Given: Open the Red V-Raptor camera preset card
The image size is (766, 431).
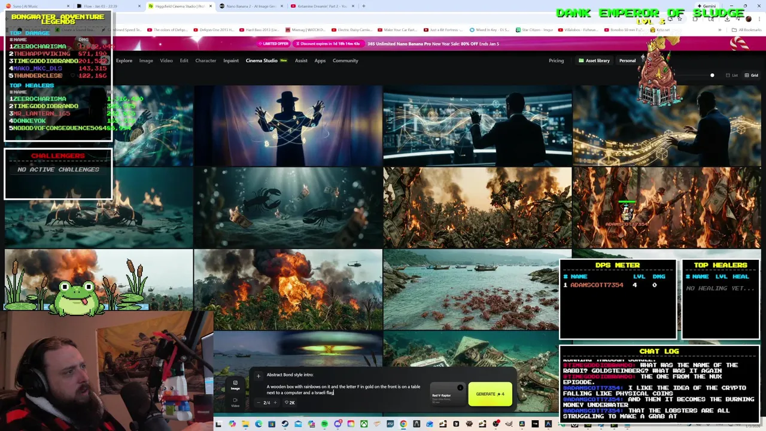Looking at the screenshot, I should pyautogui.click(x=448, y=394).
